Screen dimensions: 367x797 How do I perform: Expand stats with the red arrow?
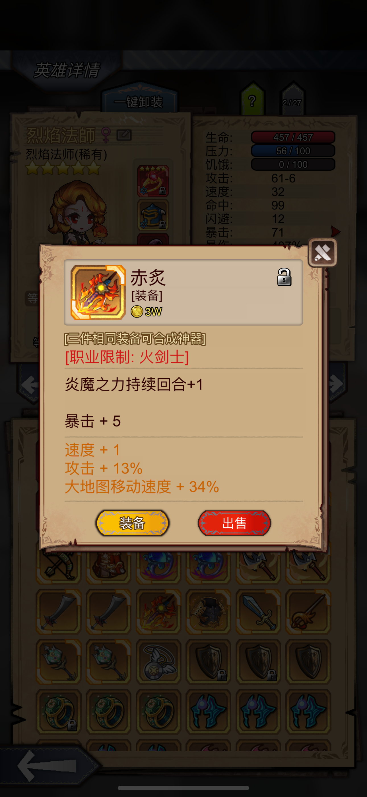[335, 231]
